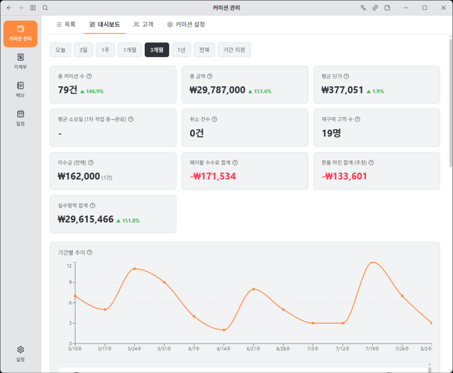
Task: Click the main vertical scrollbar thumb
Action: click(x=450, y=103)
